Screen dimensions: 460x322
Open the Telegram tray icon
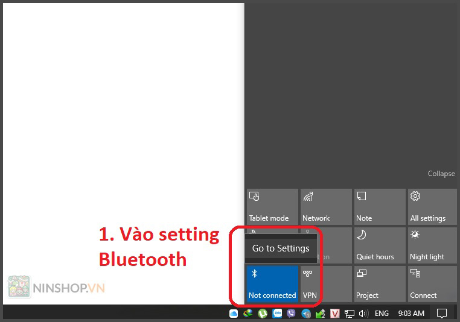tap(306, 314)
